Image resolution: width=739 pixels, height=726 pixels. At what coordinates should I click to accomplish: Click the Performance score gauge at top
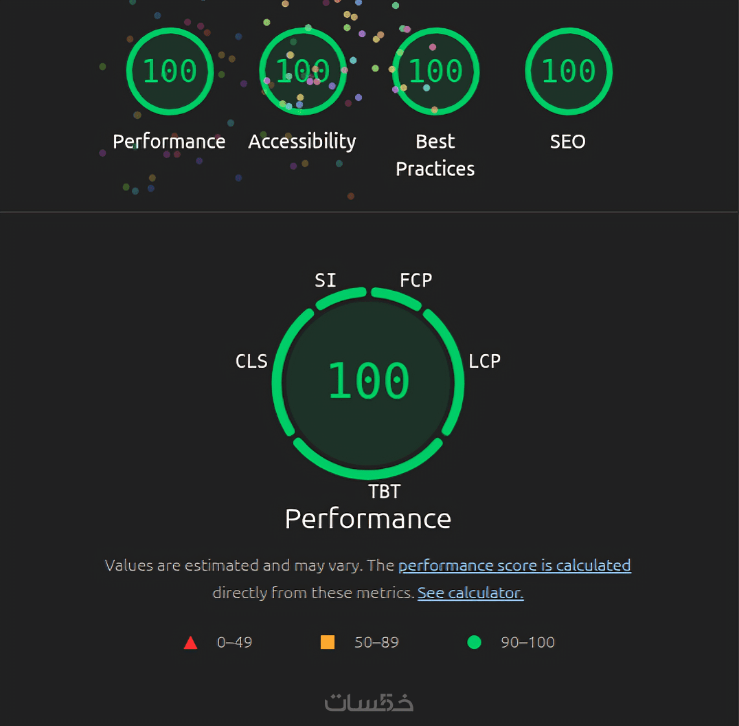(x=170, y=71)
